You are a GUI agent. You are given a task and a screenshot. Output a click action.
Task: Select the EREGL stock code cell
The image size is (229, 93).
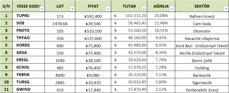click(x=29, y=60)
